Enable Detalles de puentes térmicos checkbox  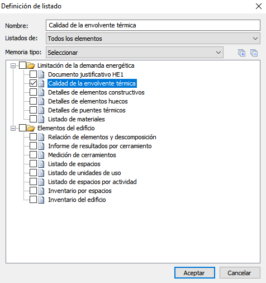click(x=33, y=110)
